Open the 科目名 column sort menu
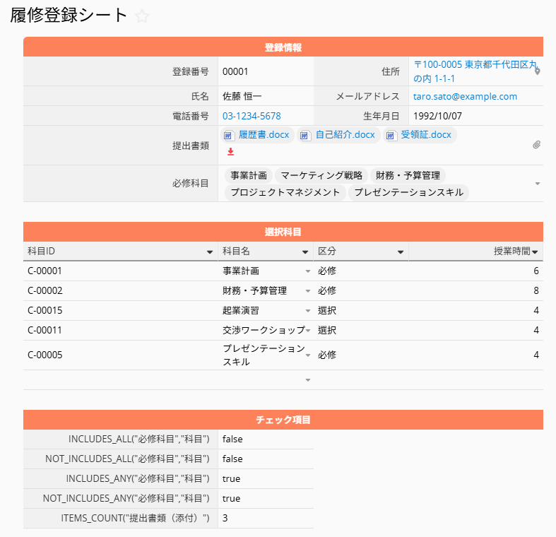Screen dimensions: 556x537 (305, 252)
